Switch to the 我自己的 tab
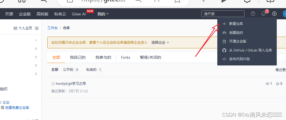286x120 pixels. click(x=78, y=58)
